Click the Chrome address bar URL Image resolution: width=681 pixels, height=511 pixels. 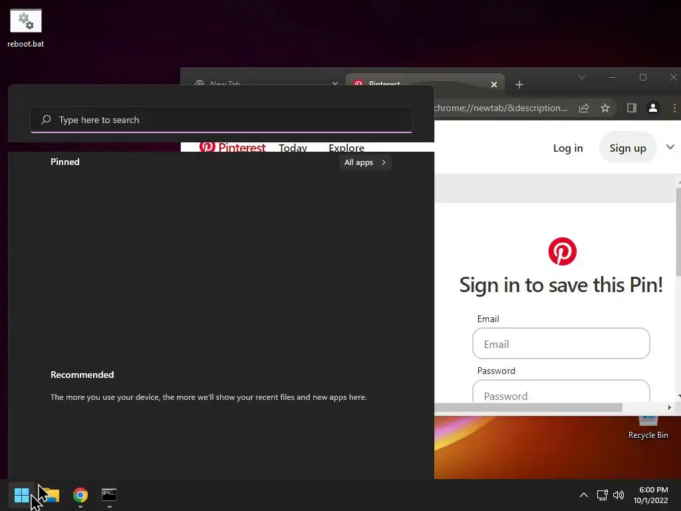[500, 108]
